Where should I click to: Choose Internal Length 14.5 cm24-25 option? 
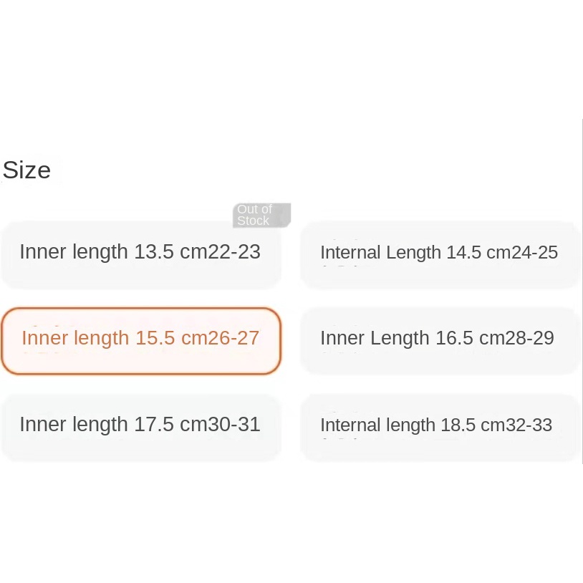pos(439,253)
